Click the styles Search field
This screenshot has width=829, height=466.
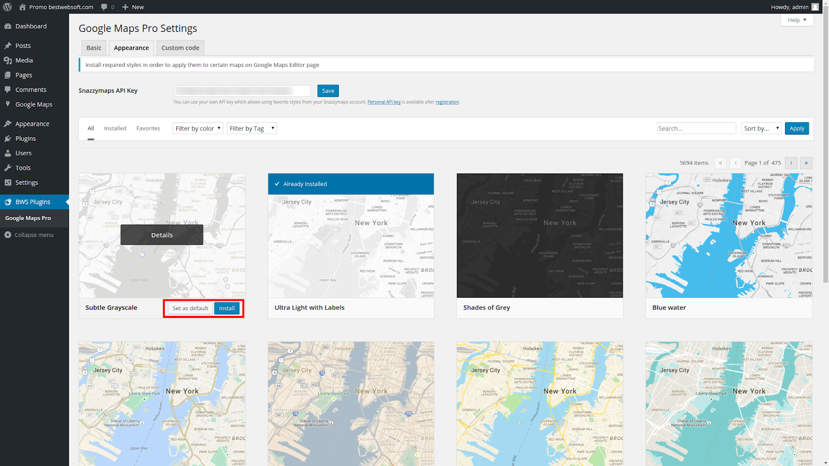(x=696, y=128)
